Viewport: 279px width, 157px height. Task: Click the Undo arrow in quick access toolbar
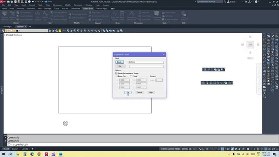coord(33,2)
